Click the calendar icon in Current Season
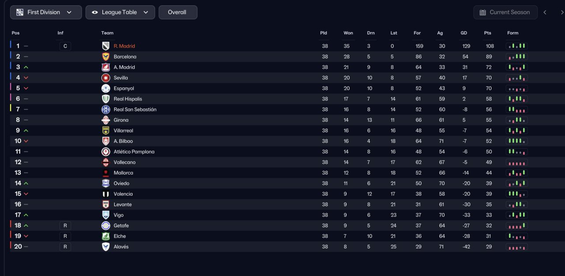 [x=482, y=12]
